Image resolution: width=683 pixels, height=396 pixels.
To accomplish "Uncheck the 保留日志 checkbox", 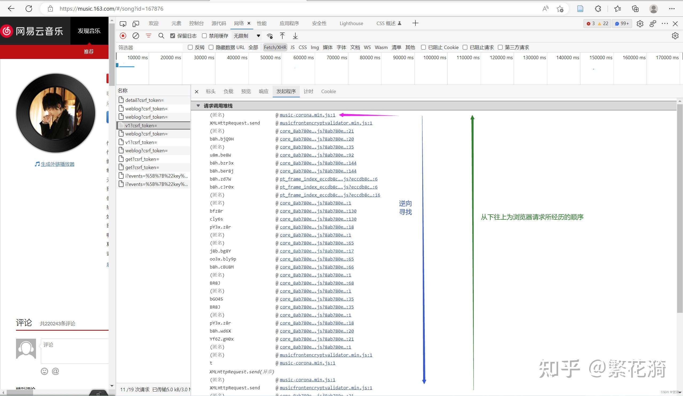I will point(173,36).
